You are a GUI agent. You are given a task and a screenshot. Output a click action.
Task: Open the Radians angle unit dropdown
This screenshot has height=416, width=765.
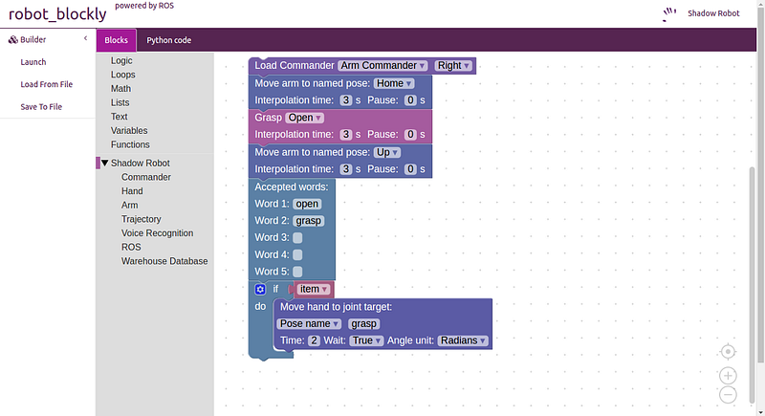coord(463,340)
